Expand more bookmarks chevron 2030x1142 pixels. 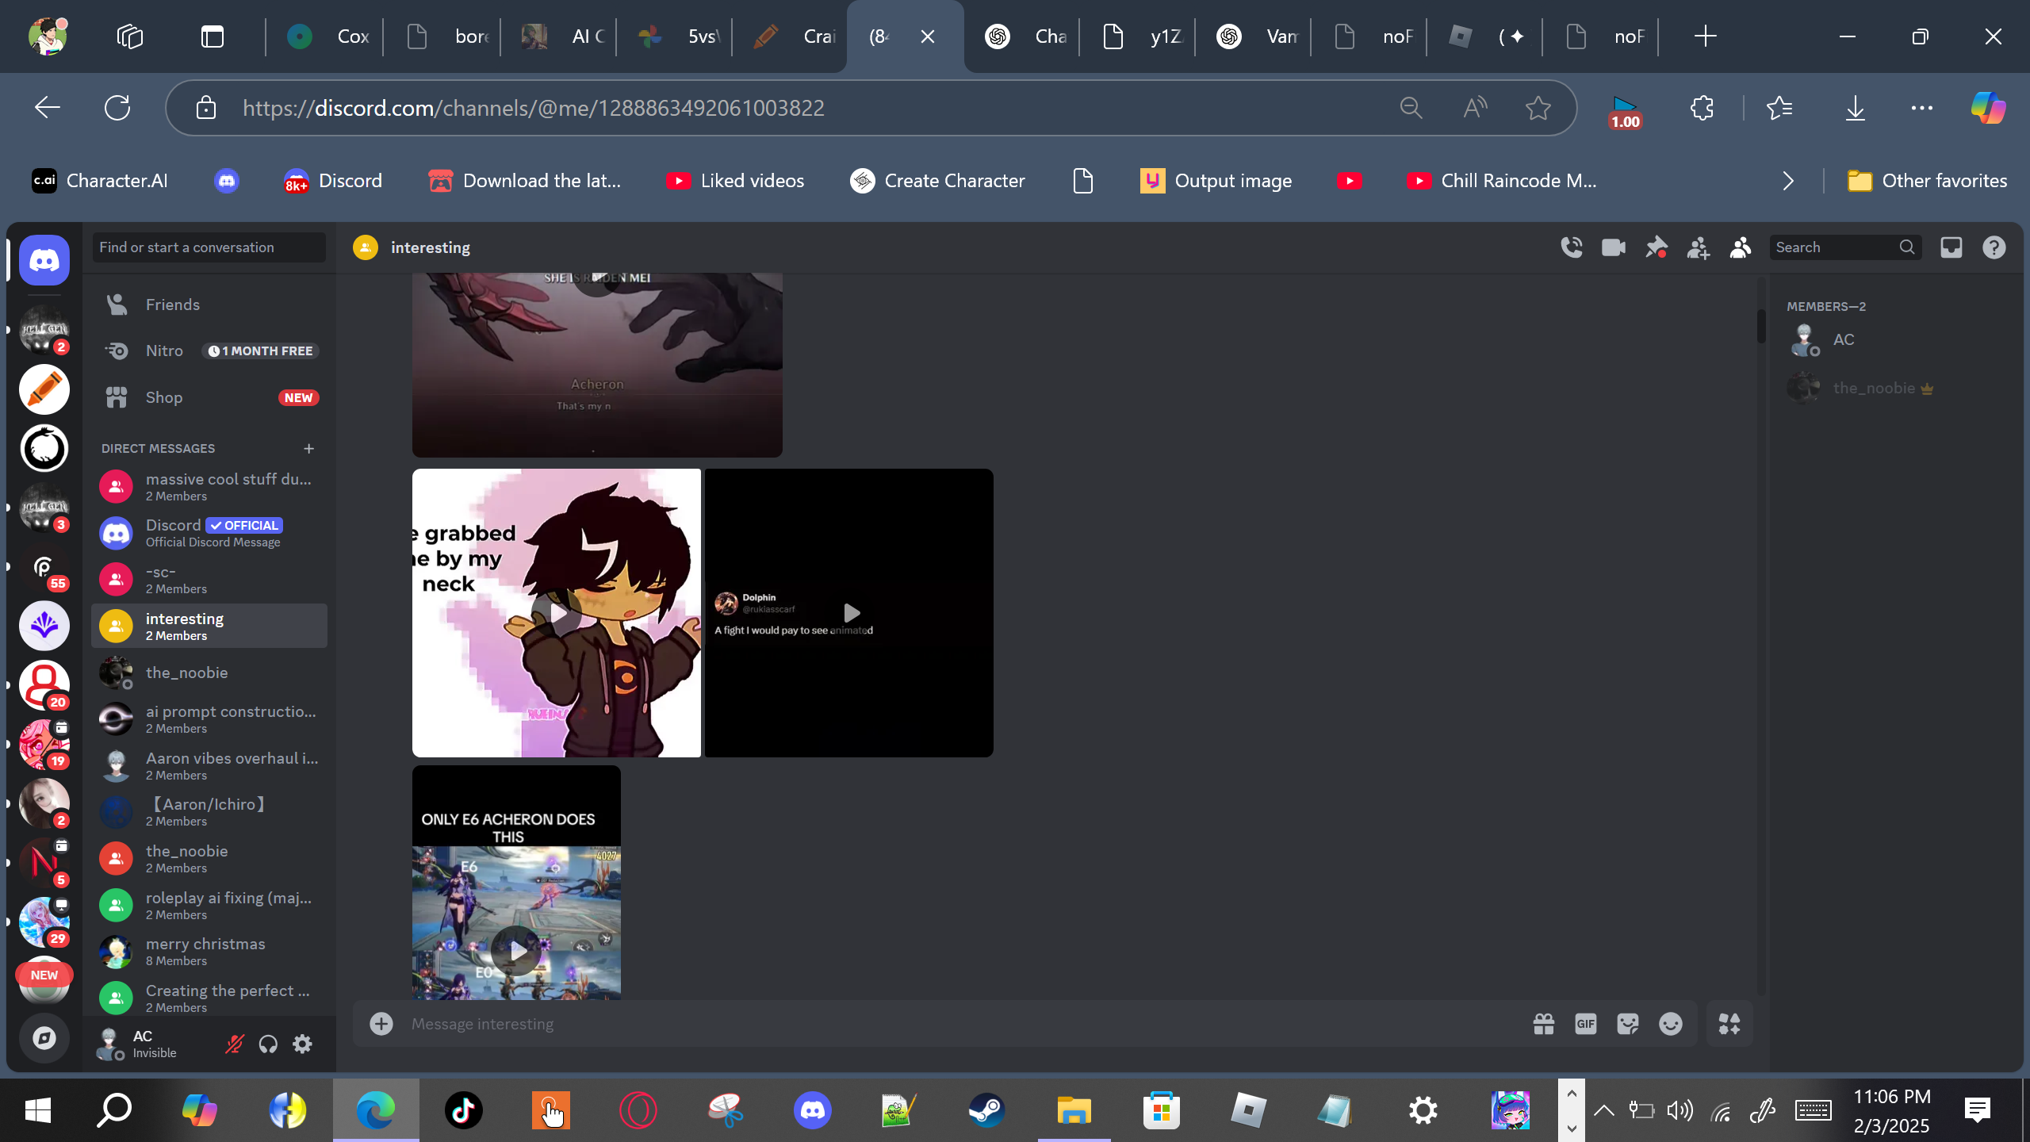click(x=1788, y=181)
